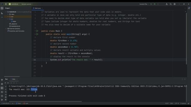Open the Problems tool window icon

pos(2,96)
